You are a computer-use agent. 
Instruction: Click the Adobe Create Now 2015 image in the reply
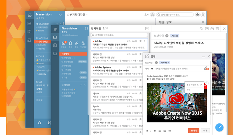tap(177, 102)
